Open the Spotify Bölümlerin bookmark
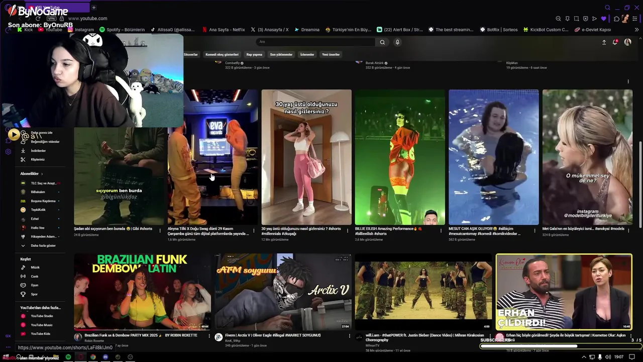The image size is (643, 362). coord(122,30)
